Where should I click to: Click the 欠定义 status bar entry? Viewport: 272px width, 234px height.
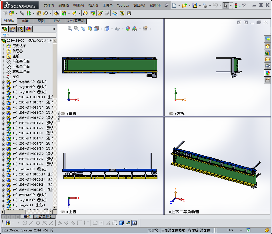tap(153, 230)
